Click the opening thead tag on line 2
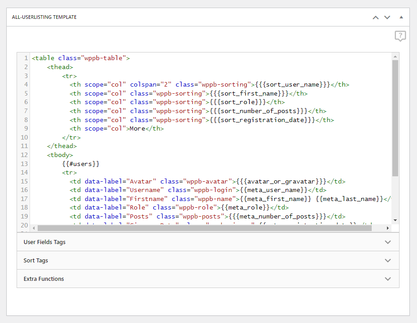 (x=60, y=67)
